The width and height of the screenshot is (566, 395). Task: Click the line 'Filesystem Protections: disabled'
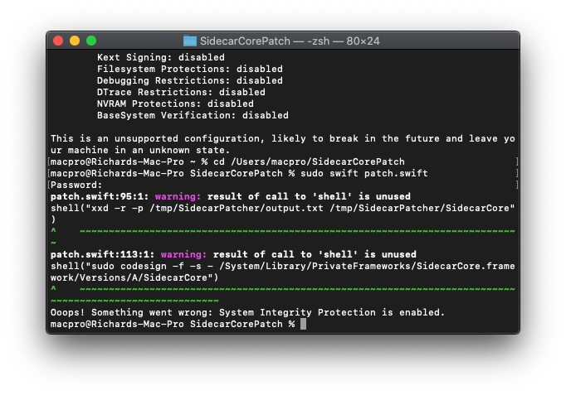190,69
